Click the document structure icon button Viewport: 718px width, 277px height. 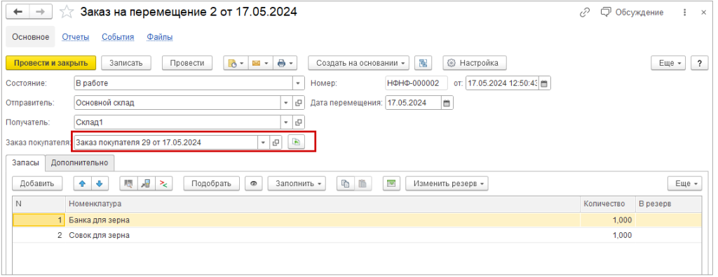[424, 63]
